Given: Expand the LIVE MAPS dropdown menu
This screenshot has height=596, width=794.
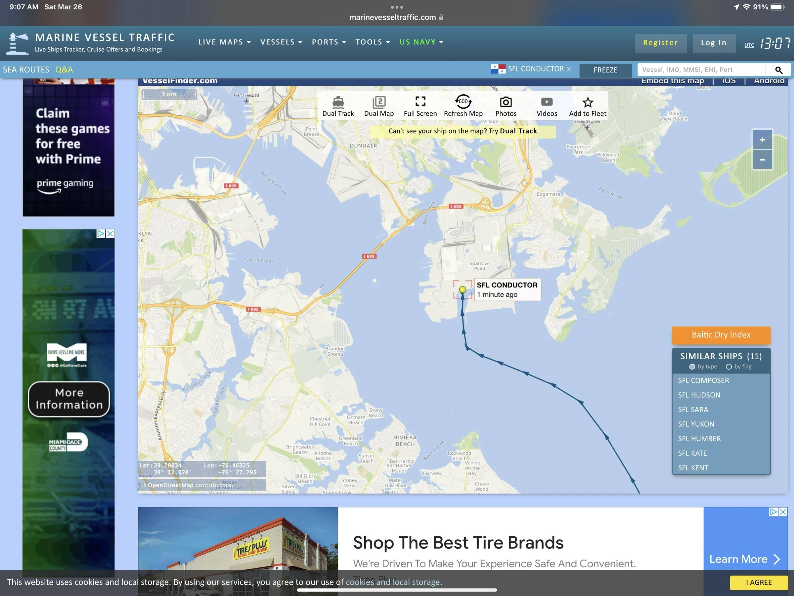Looking at the screenshot, I should pos(224,42).
